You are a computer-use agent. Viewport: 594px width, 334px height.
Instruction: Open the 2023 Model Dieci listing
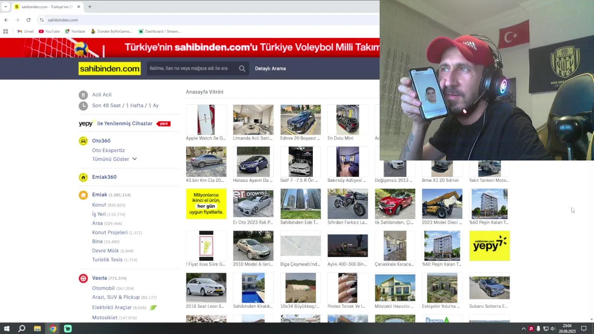click(442, 207)
